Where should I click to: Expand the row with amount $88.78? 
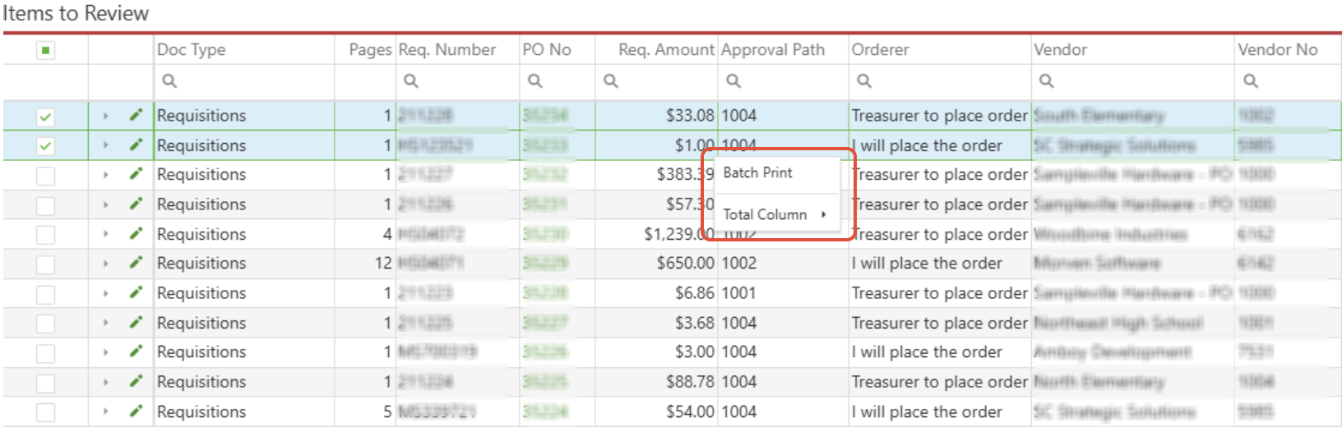click(x=105, y=382)
